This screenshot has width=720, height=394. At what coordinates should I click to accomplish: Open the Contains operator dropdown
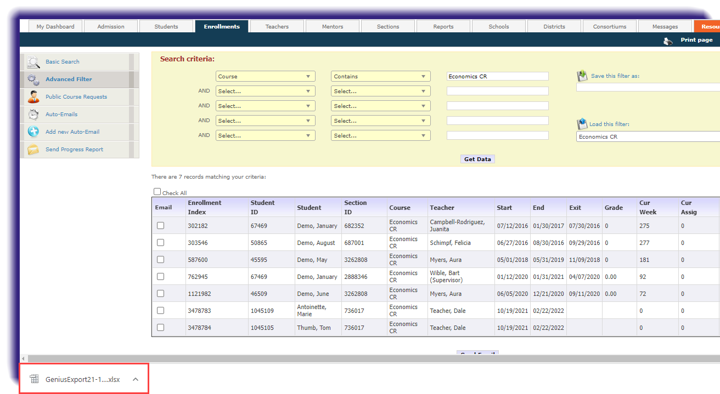point(380,77)
